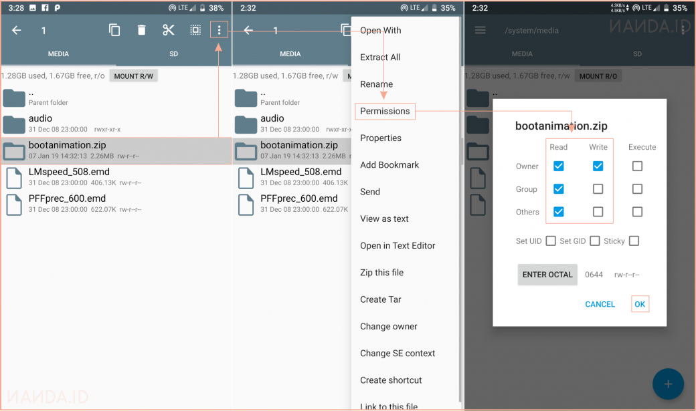This screenshot has width=696, height=411.
Task: Open the three-dot overflow menu
Action: click(x=219, y=30)
